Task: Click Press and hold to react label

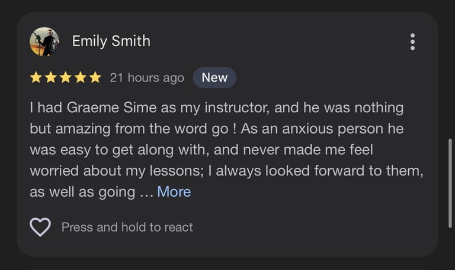Action: (x=127, y=227)
